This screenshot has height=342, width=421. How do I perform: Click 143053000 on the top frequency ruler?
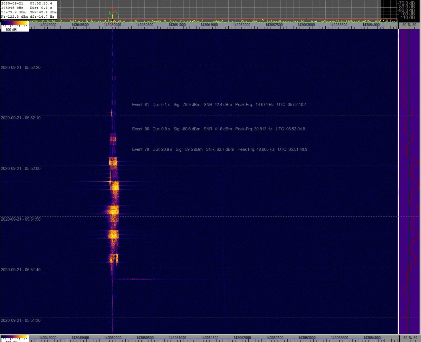tap(306, 25)
